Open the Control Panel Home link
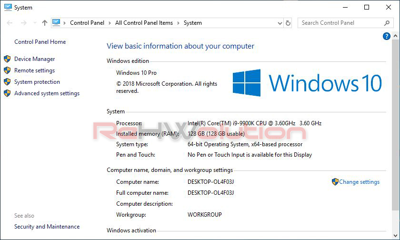The image size is (400, 240). 40,42
